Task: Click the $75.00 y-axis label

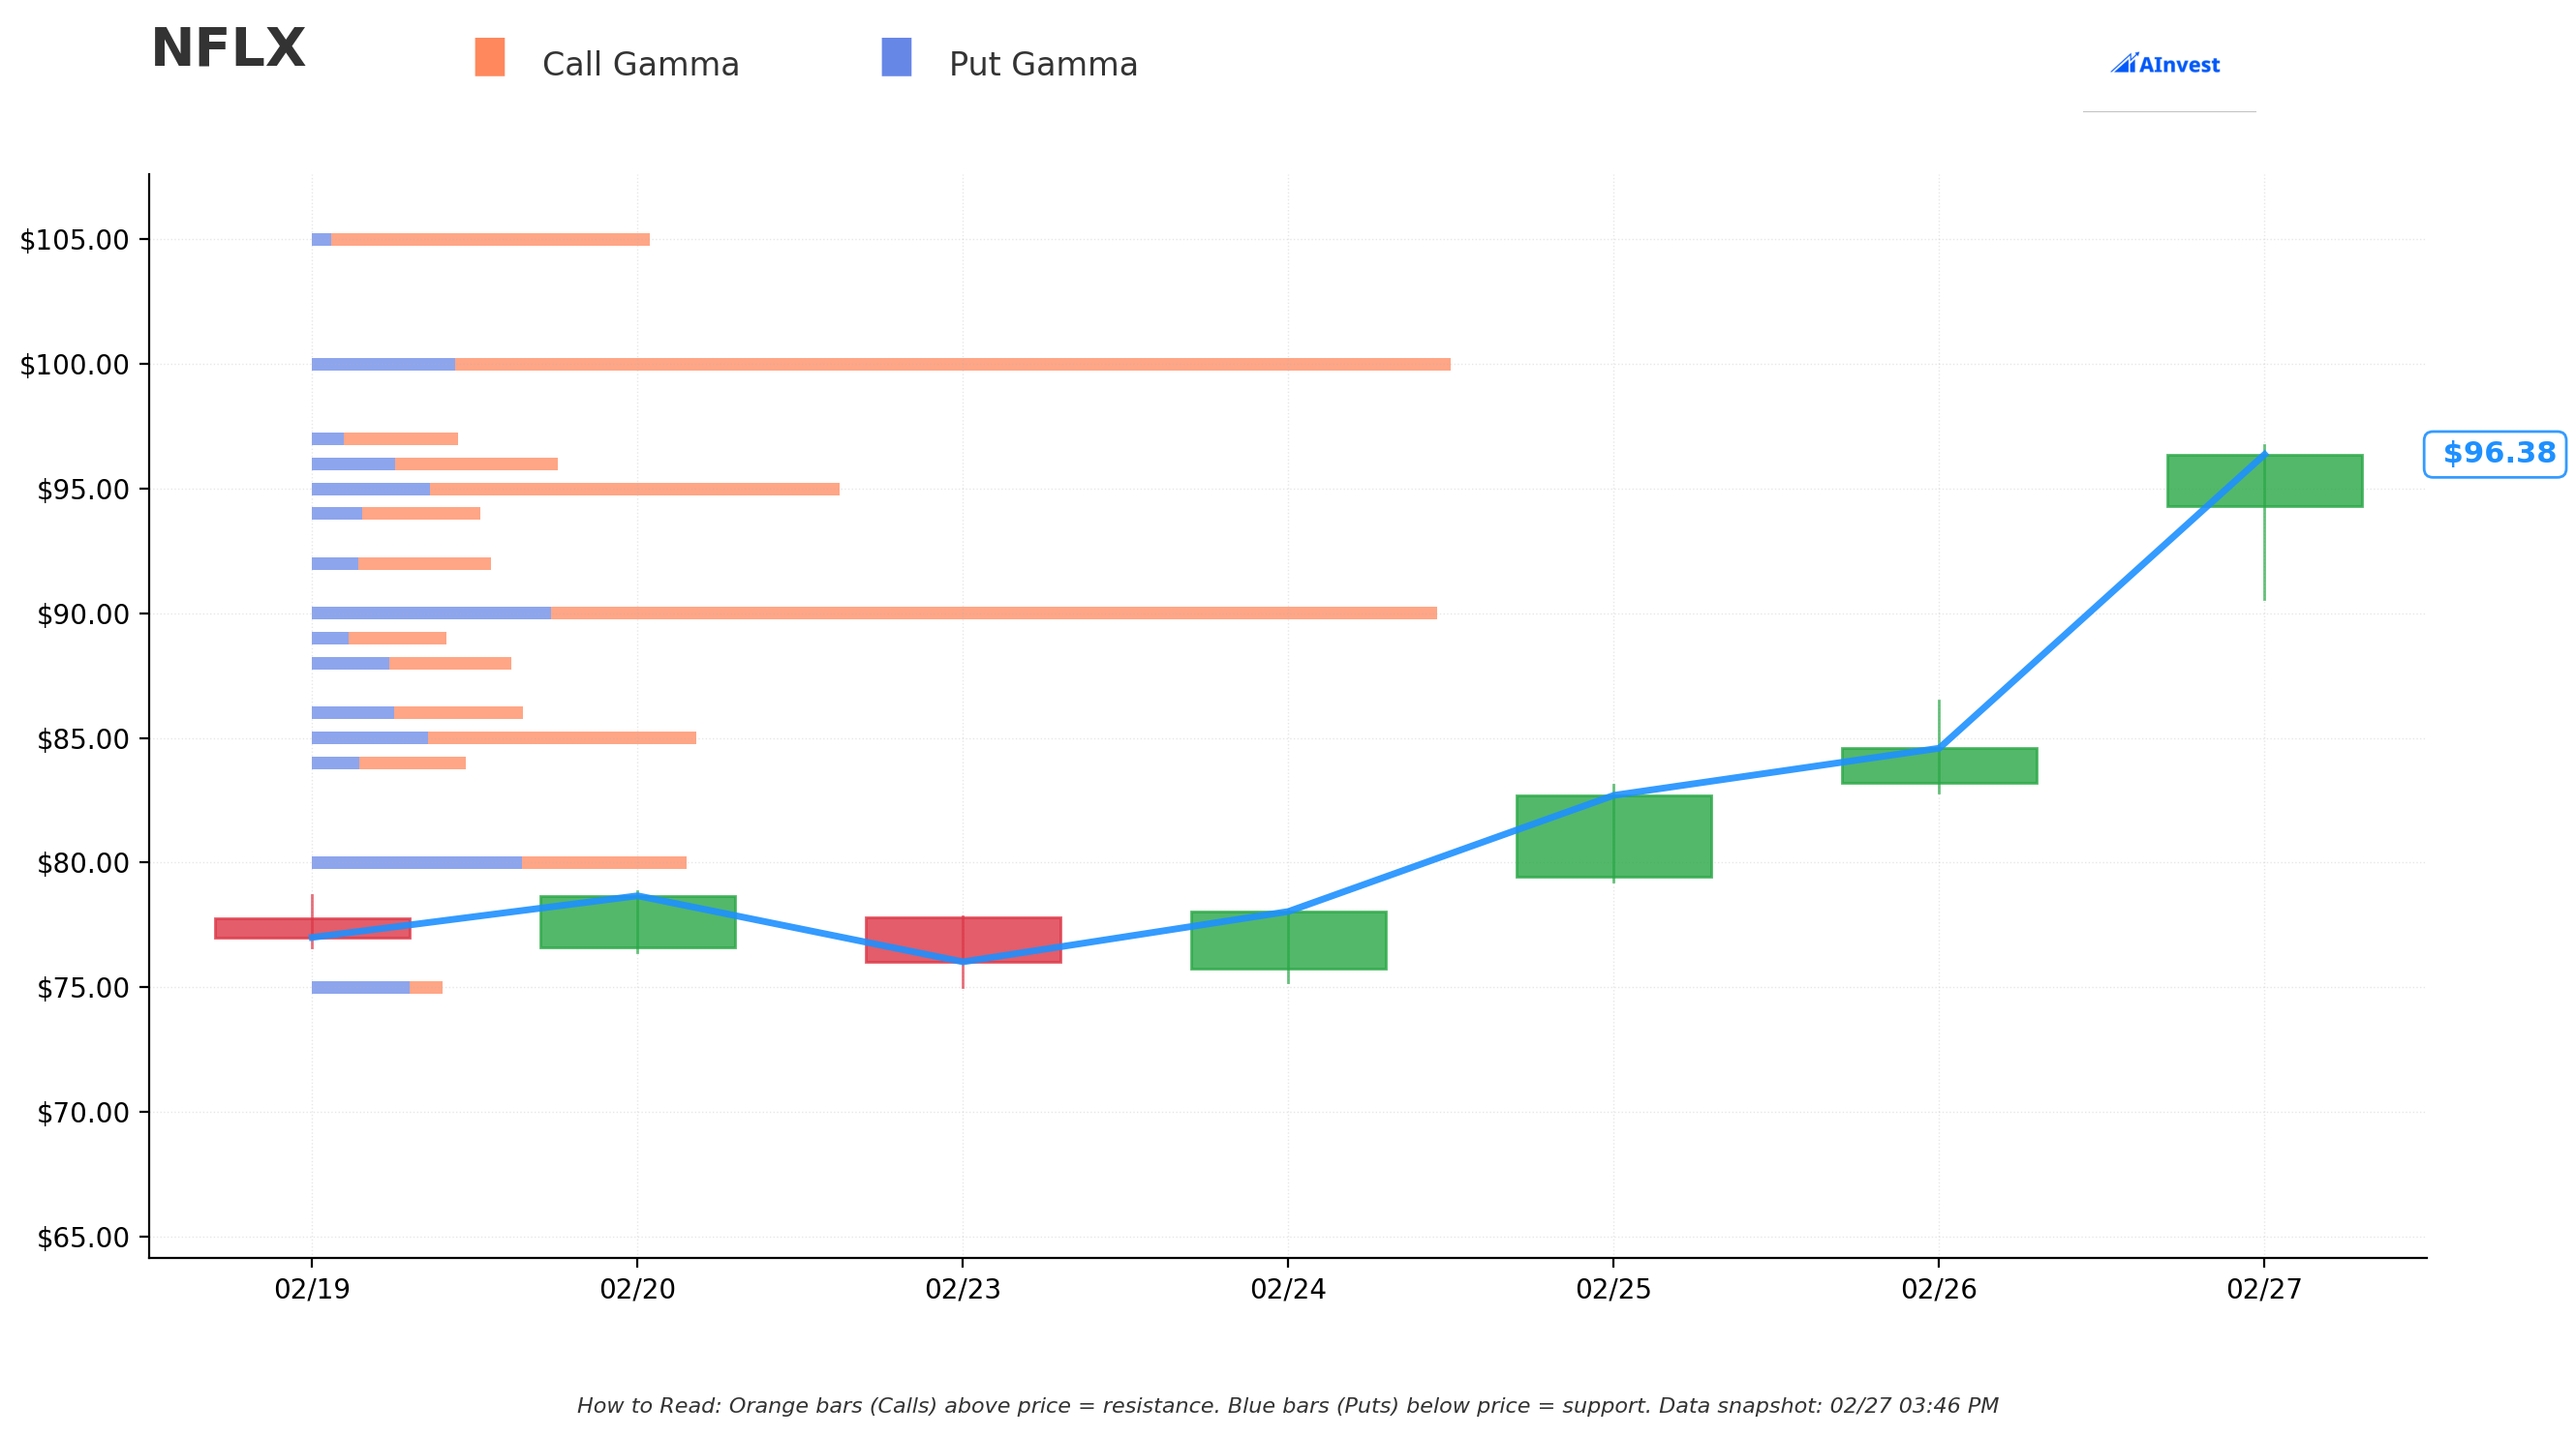Action: click(83, 987)
